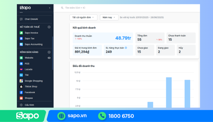Select the Hủy card
Screen dimensions: 213x122
[x=186, y=50]
